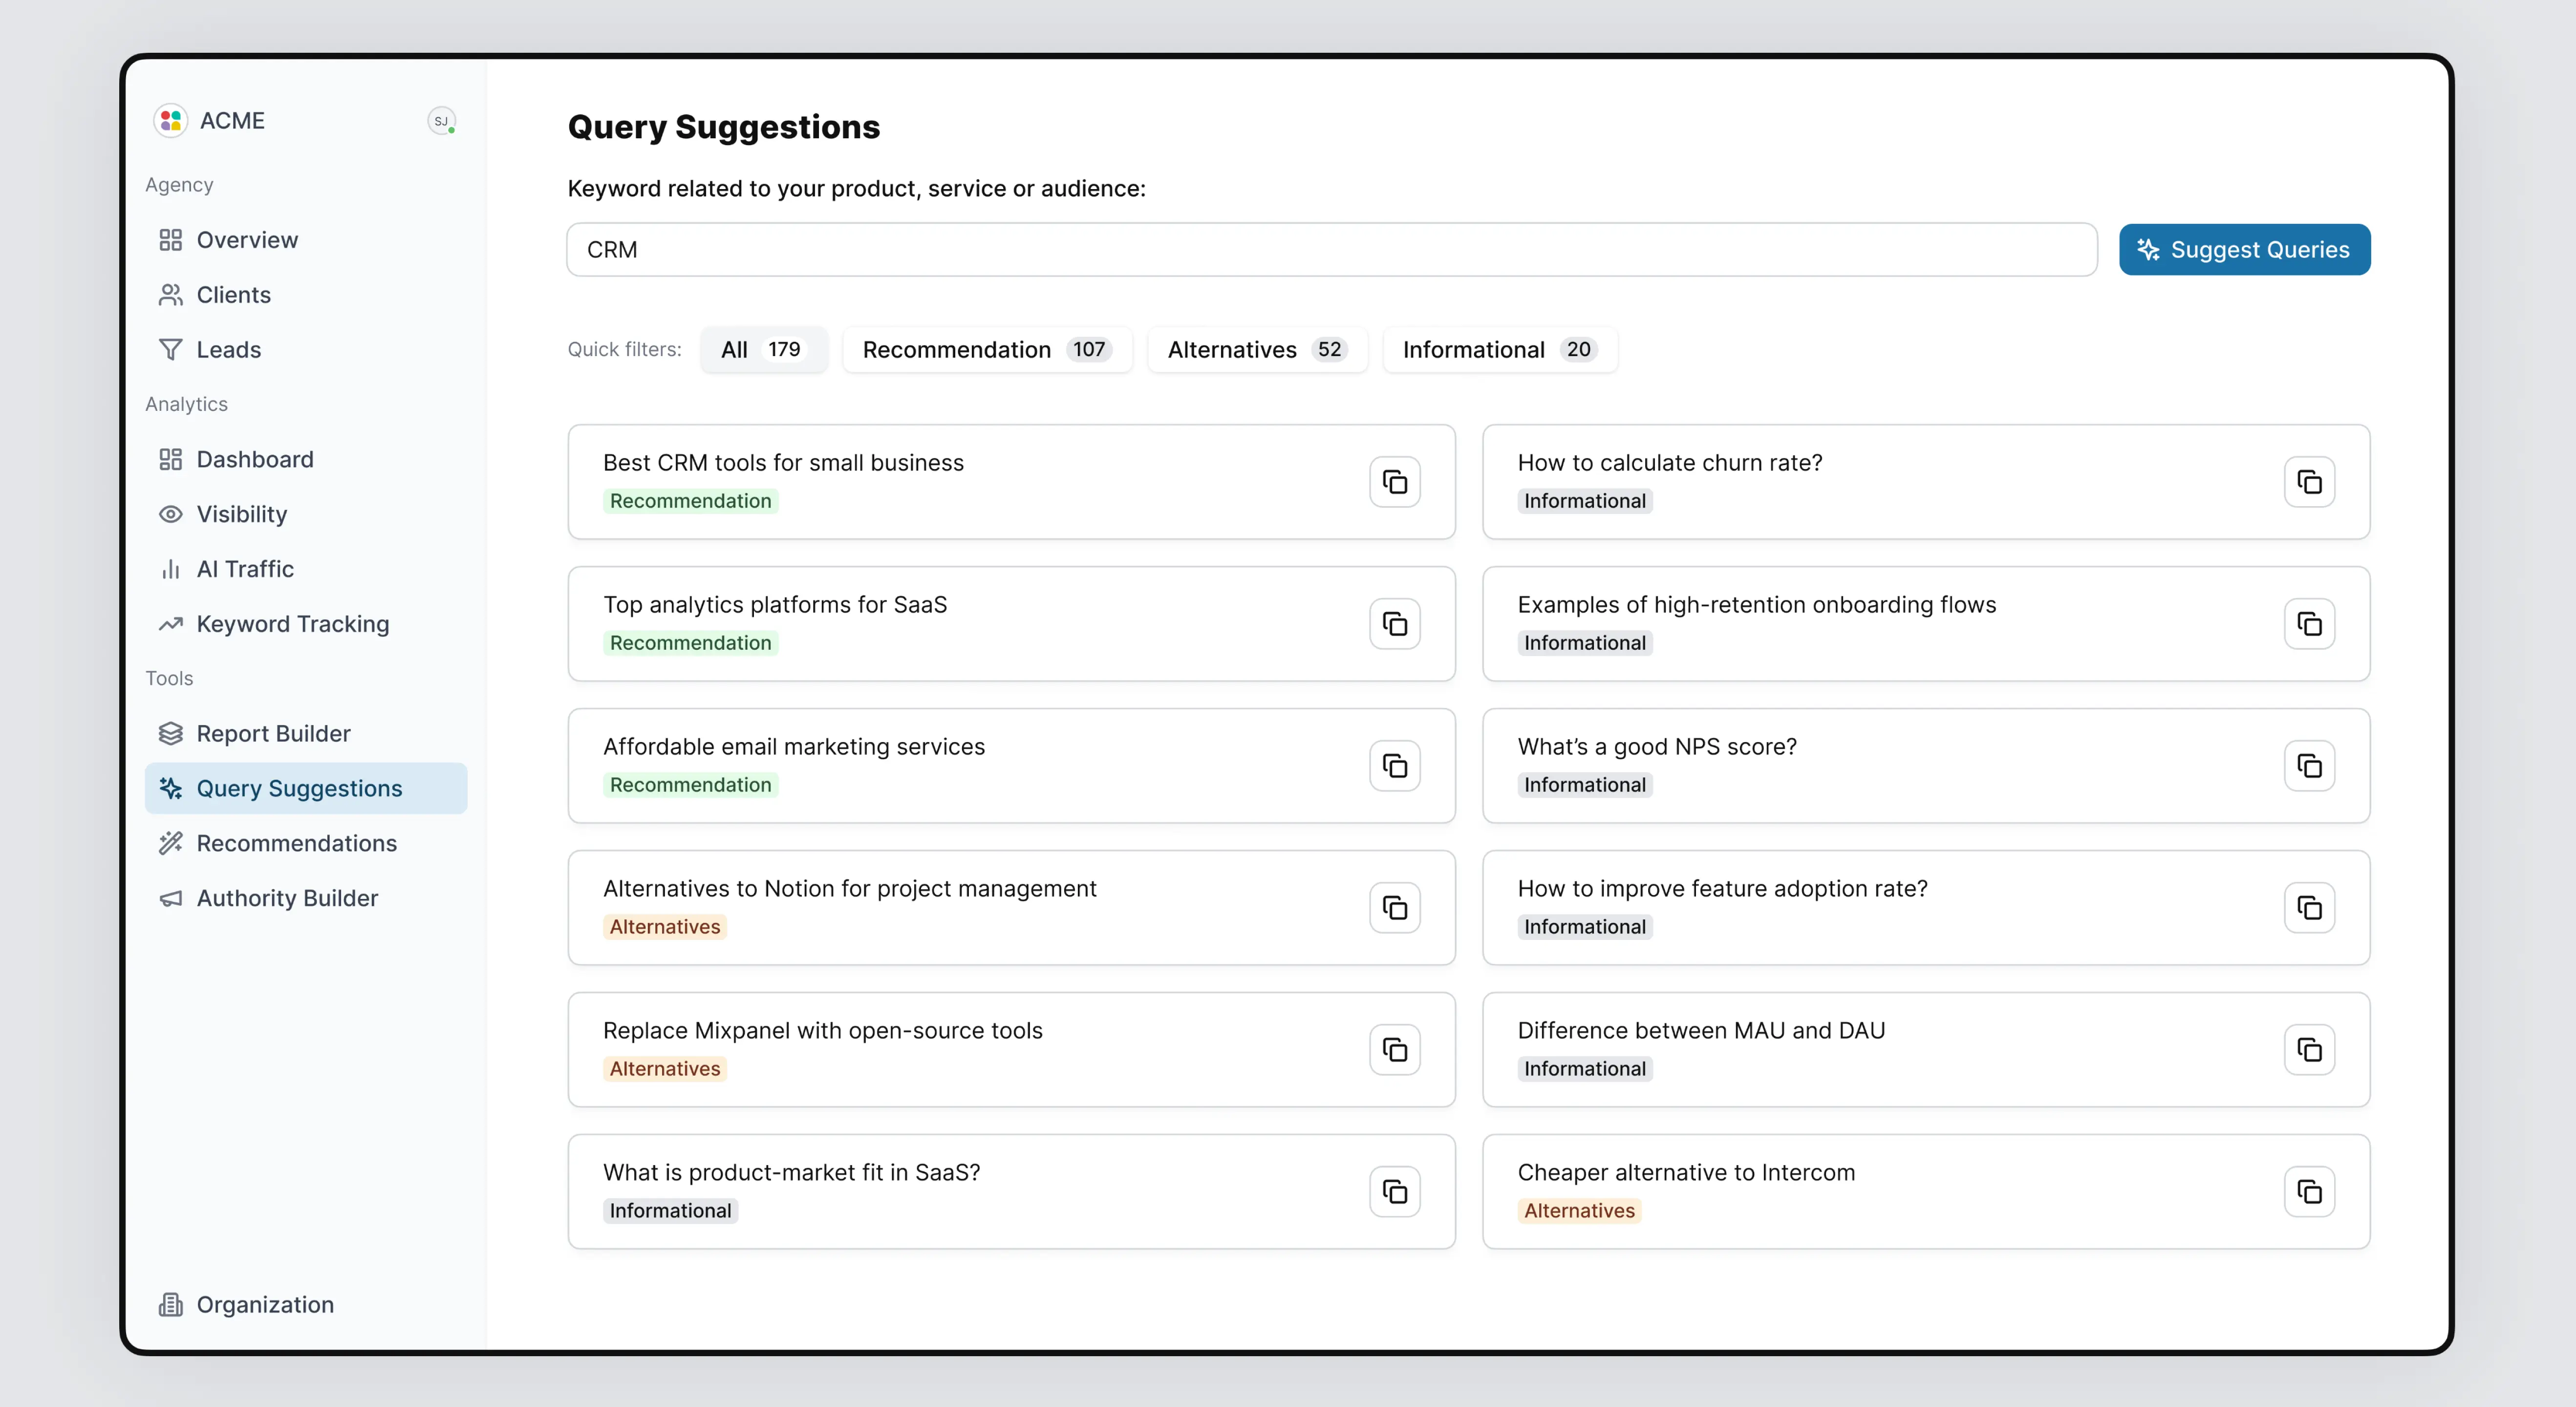The width and height of the screenshot is (2576, 1407).
Task: Select the All quick filter
Action: (763, 350)
